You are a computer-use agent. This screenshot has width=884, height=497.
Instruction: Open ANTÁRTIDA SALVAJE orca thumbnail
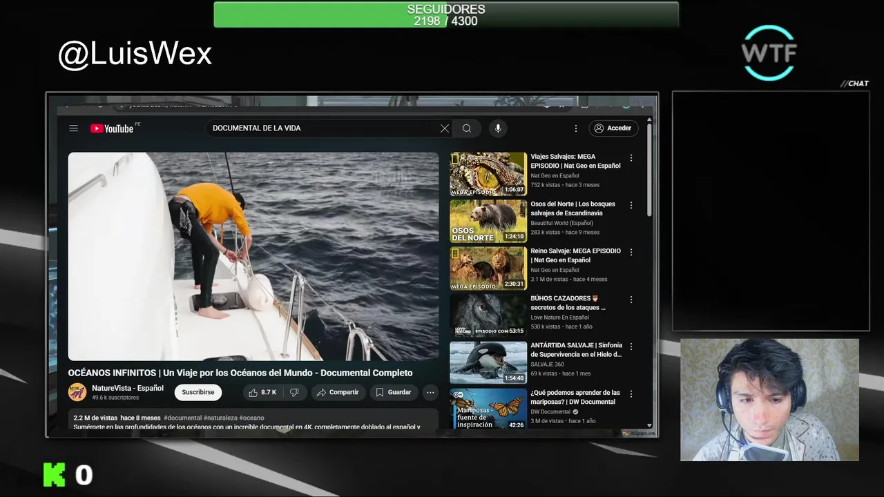coord(488,362)
